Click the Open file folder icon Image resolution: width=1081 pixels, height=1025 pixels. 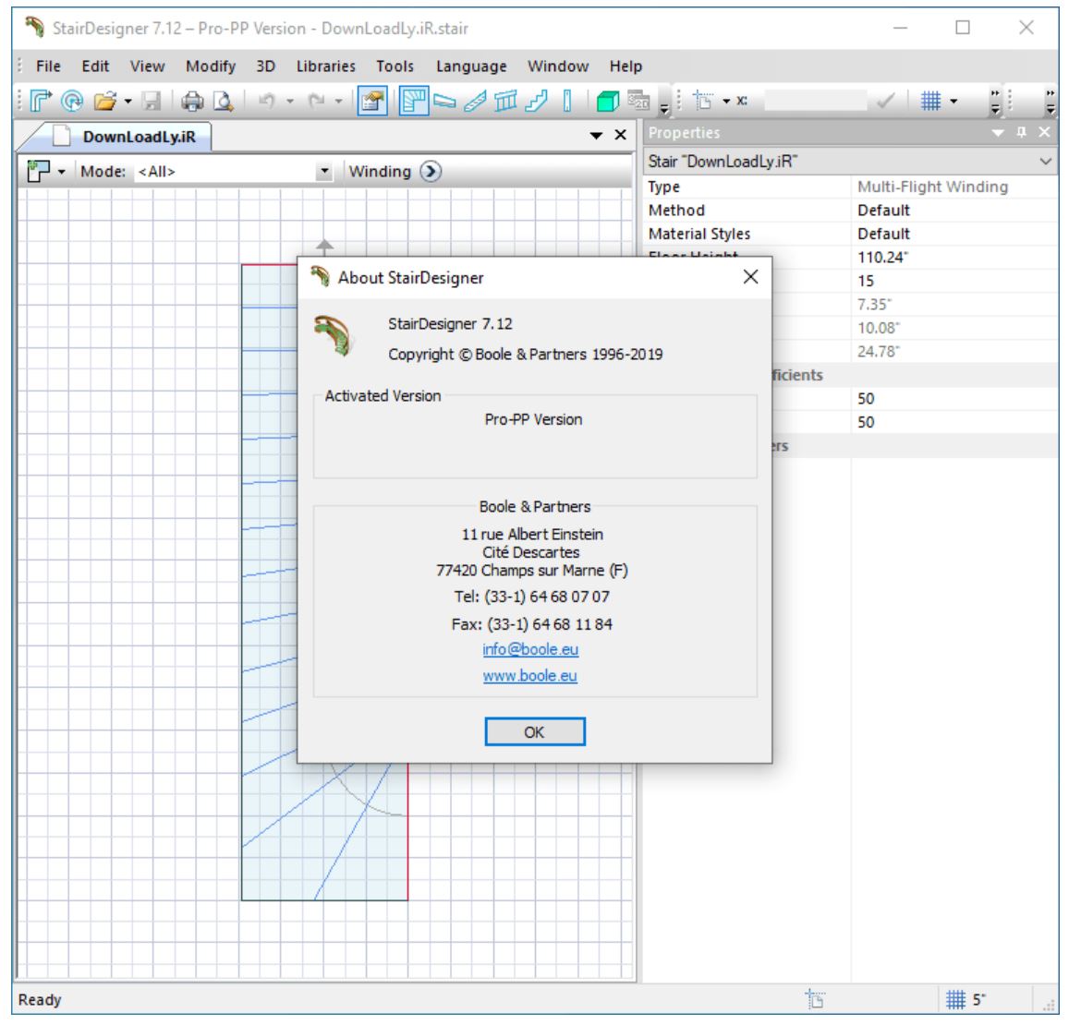click(x=105, y=101)
